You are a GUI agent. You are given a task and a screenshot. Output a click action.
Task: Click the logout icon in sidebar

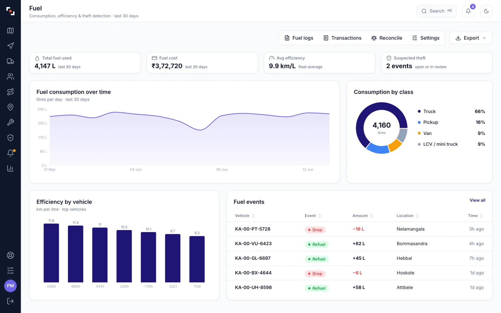pos(10,301)
